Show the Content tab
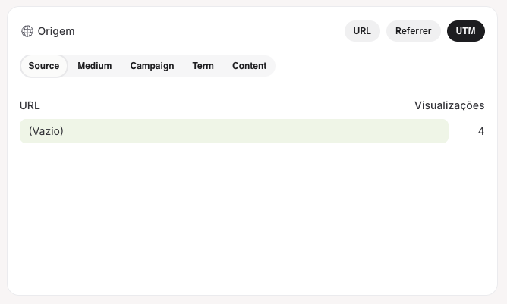Viewport: 507px width, 304px height. point(249,66)
